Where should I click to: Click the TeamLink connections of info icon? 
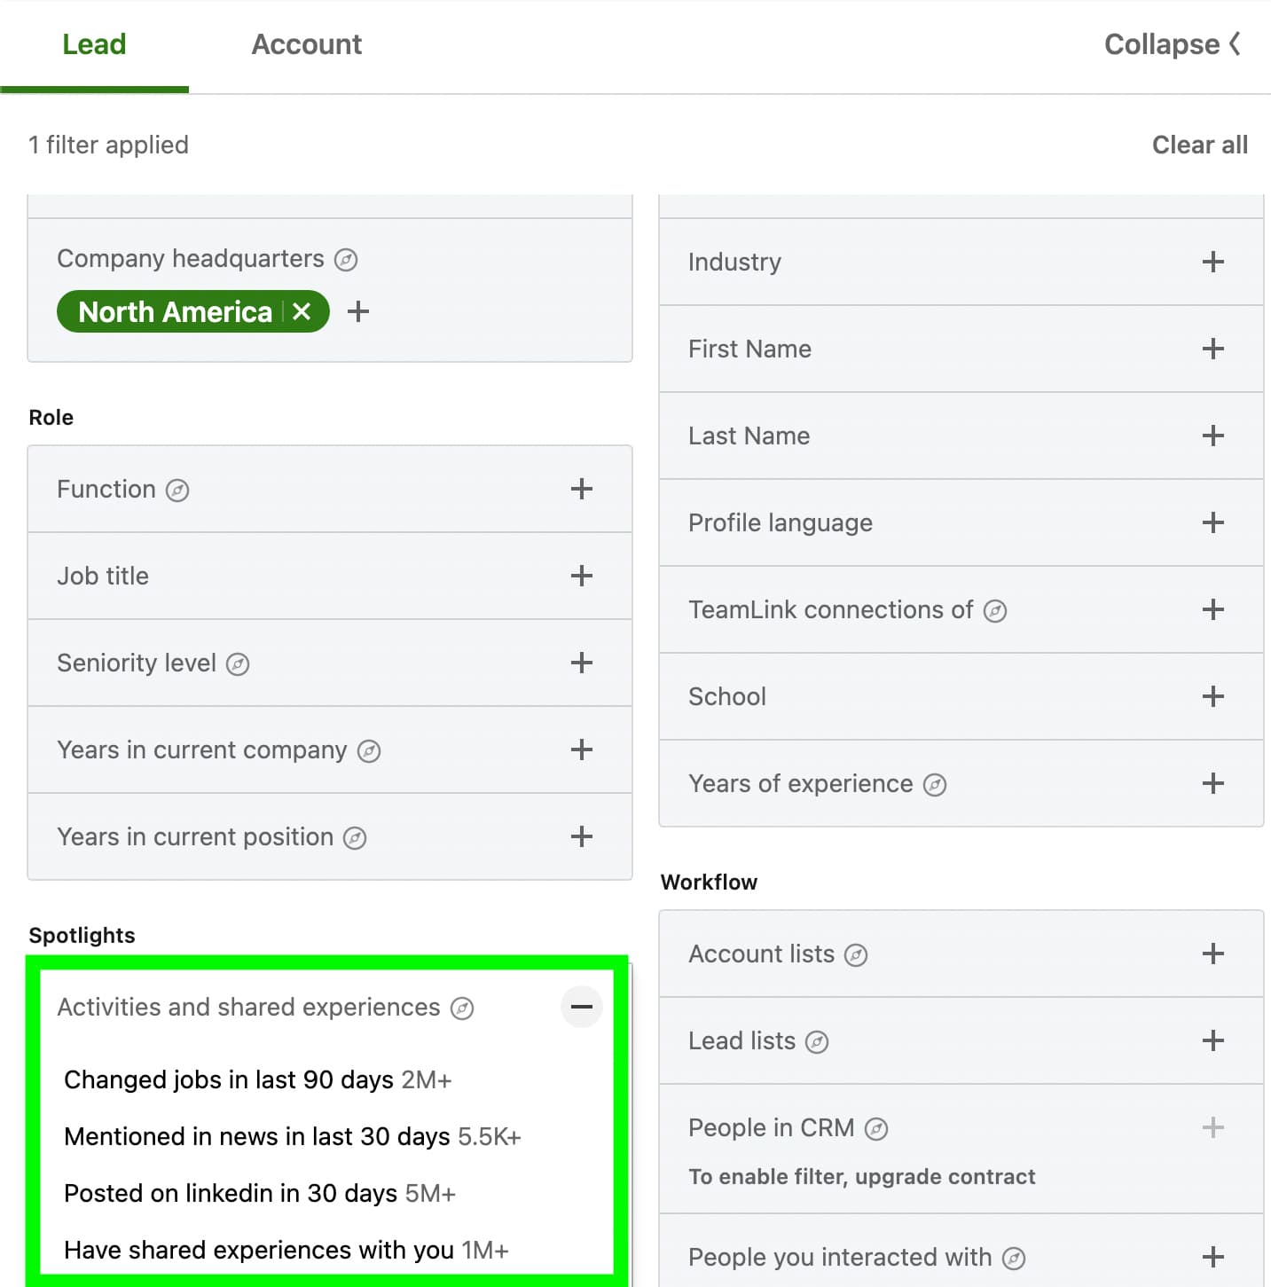(x=996, y=610)
